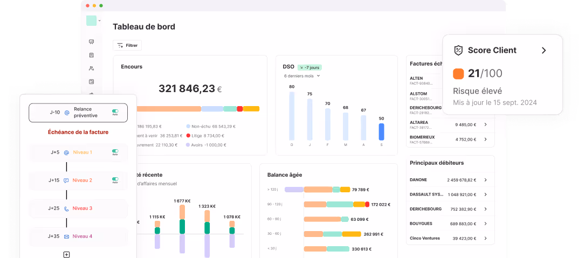This screenshot has width=585, height=258.
Task: Click the yellow segment of Encours bar
Action: [x=251, y=109]
